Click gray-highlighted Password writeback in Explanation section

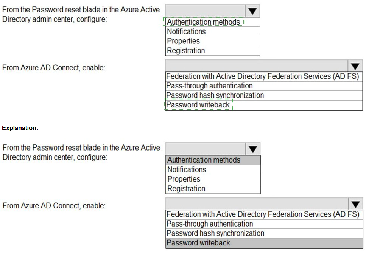click(198, 243)
